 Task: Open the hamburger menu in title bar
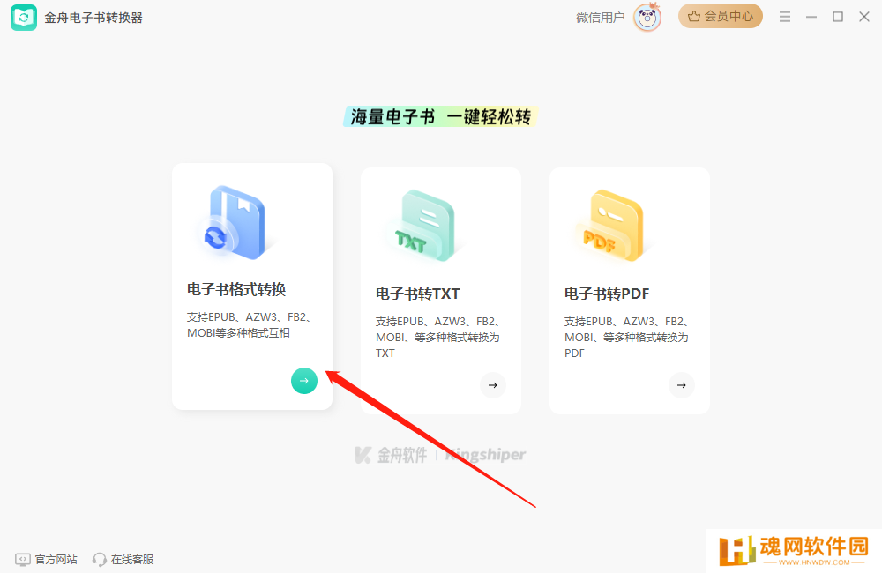click(x=785, y=17)
